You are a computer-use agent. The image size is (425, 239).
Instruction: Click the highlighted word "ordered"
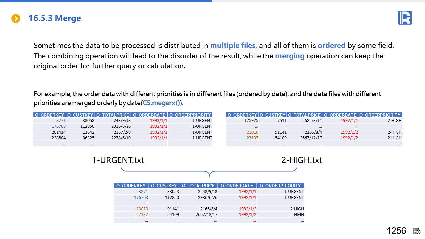331,46
